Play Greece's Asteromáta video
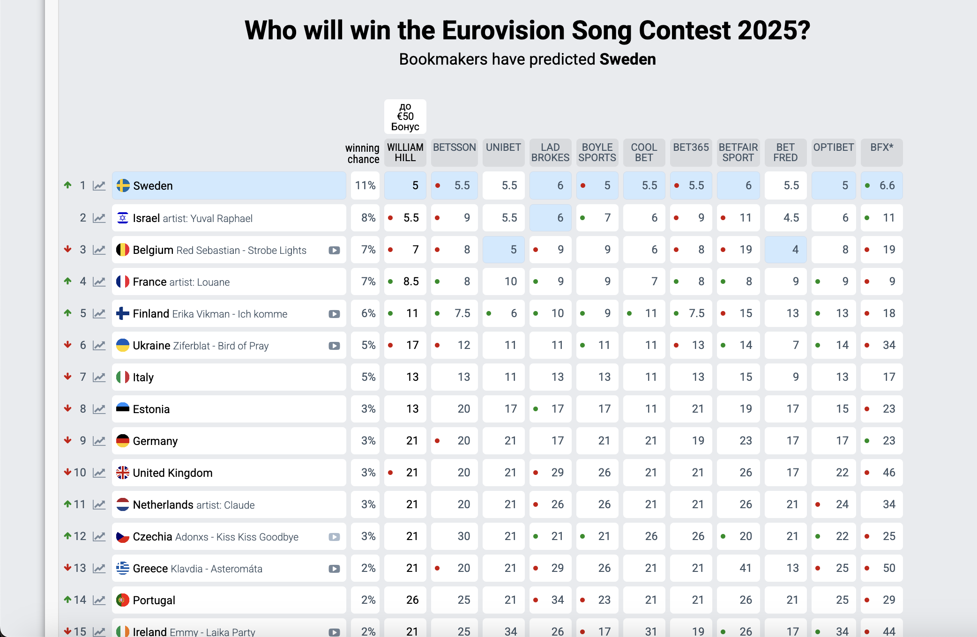This screenshot has width=977, height=637. 334,569
